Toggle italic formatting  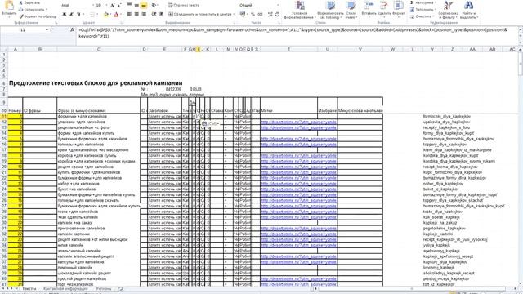click(71, 15)
